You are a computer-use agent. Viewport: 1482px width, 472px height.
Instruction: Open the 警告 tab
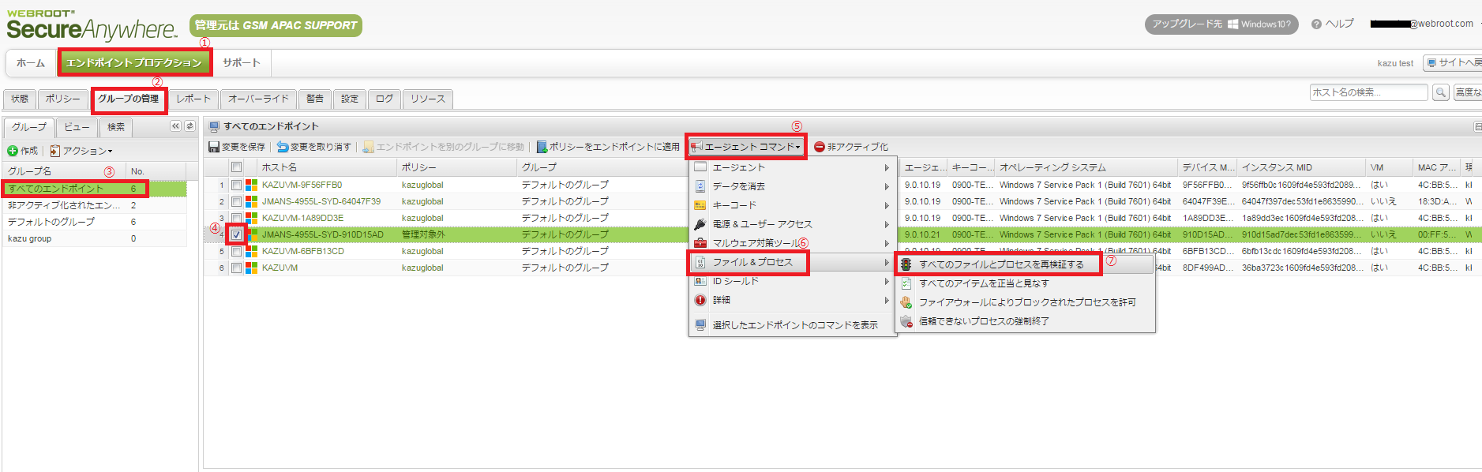[315, 99]
